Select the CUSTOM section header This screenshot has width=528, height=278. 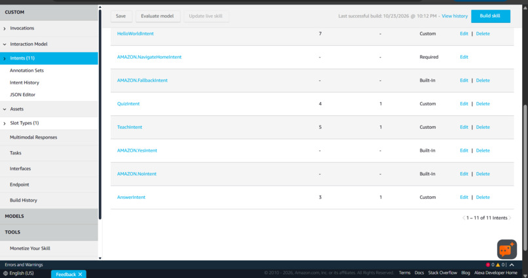(49, 12)
